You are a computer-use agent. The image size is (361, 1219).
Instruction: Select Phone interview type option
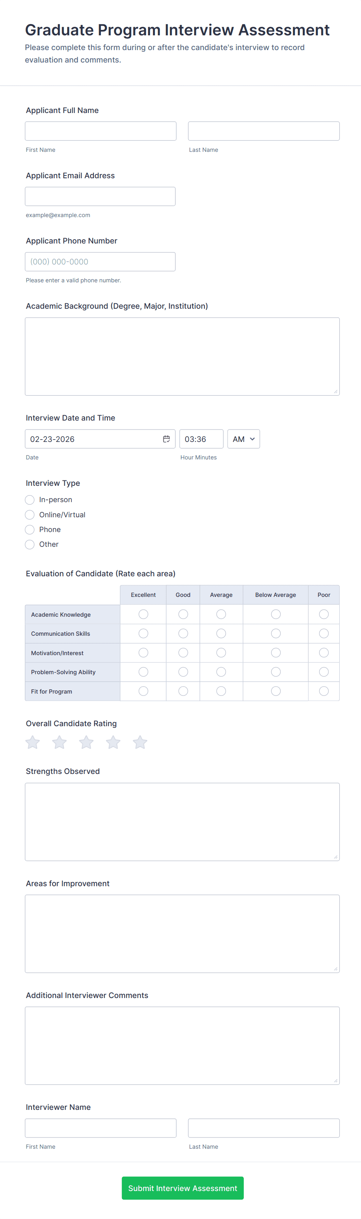coord(30,530)
